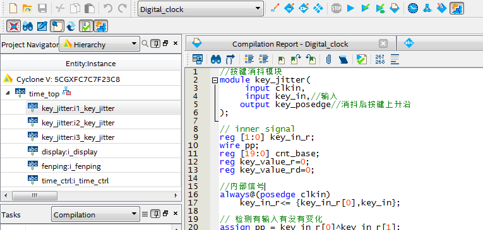Open an existing file
Image resolution: width=483 pixels, height=230 pixels.
[27, 8]
